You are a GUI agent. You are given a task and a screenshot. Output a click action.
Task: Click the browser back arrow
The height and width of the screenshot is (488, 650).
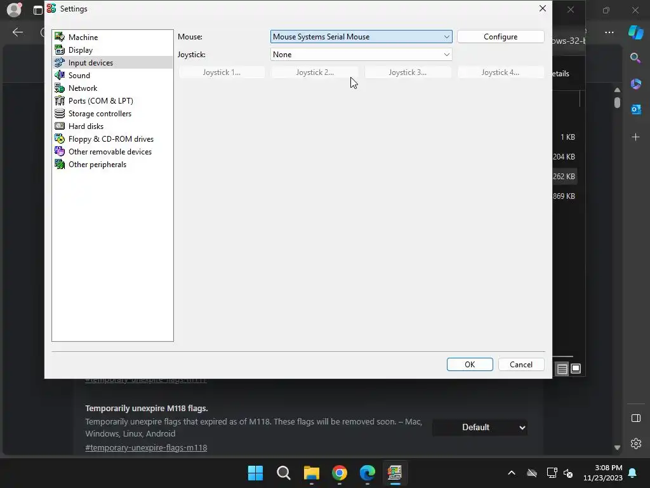(x=18, y=32)
